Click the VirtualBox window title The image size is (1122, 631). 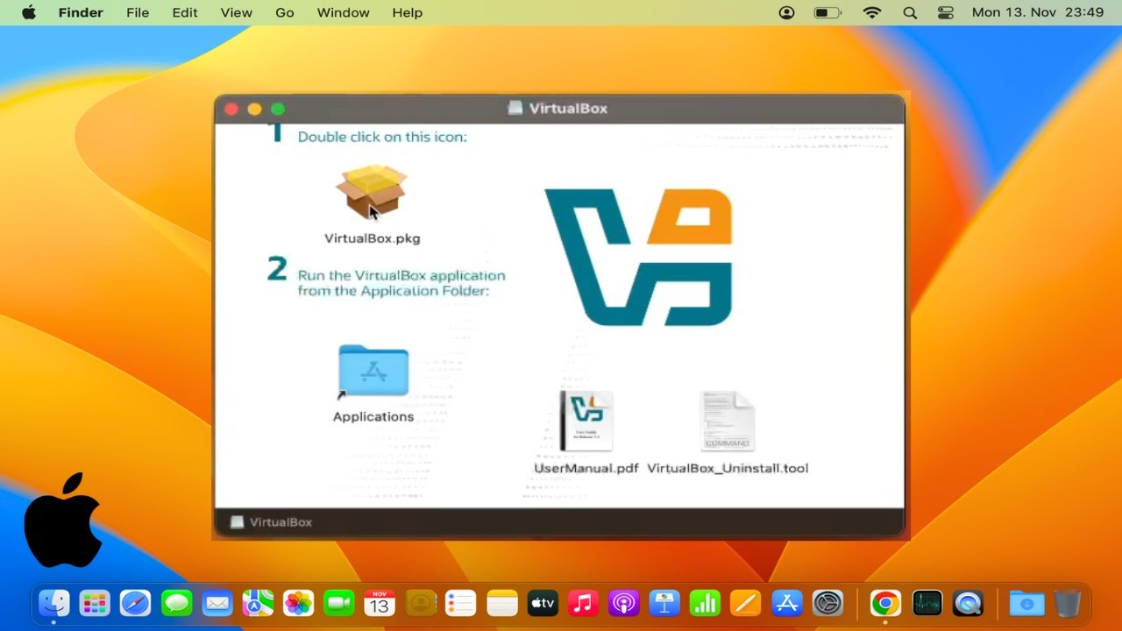(568, 109)
